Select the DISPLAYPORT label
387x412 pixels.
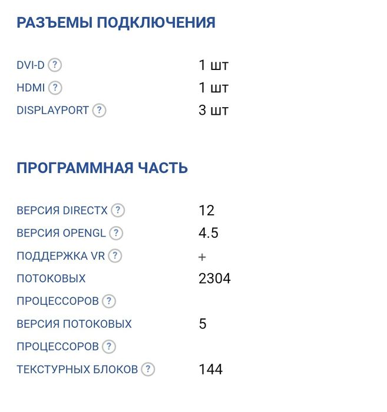pos(52,111)
